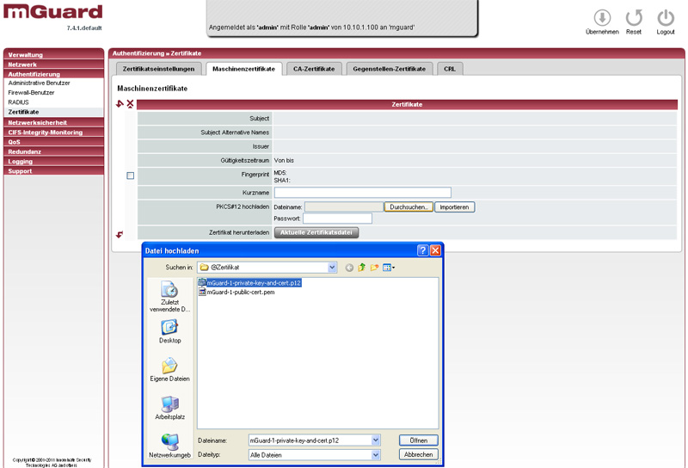The width and height of the screenshot is (688, 468).
Task: Click the insert row arrow above table
Action: 120,104
